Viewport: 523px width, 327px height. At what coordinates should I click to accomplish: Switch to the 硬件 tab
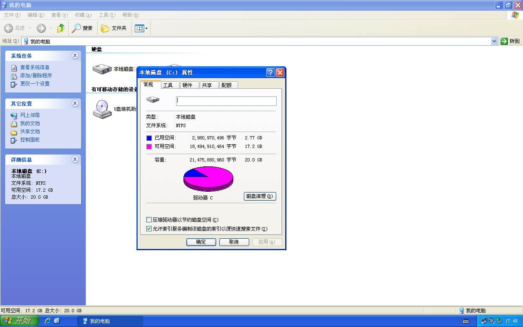[189, 85]
